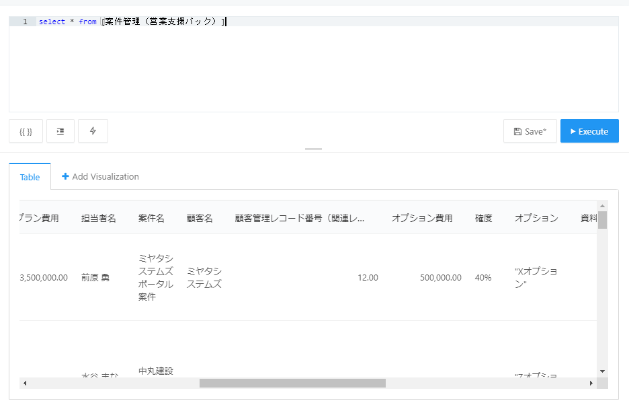
Task: Sort by the 担当者名 column header
Action: coord(98,218)
